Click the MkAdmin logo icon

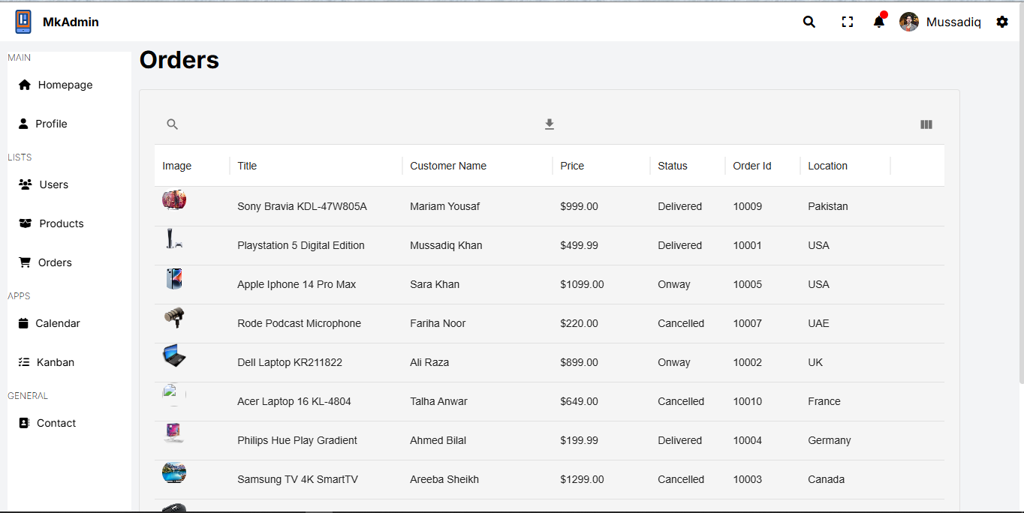click(x=23, y=22)
